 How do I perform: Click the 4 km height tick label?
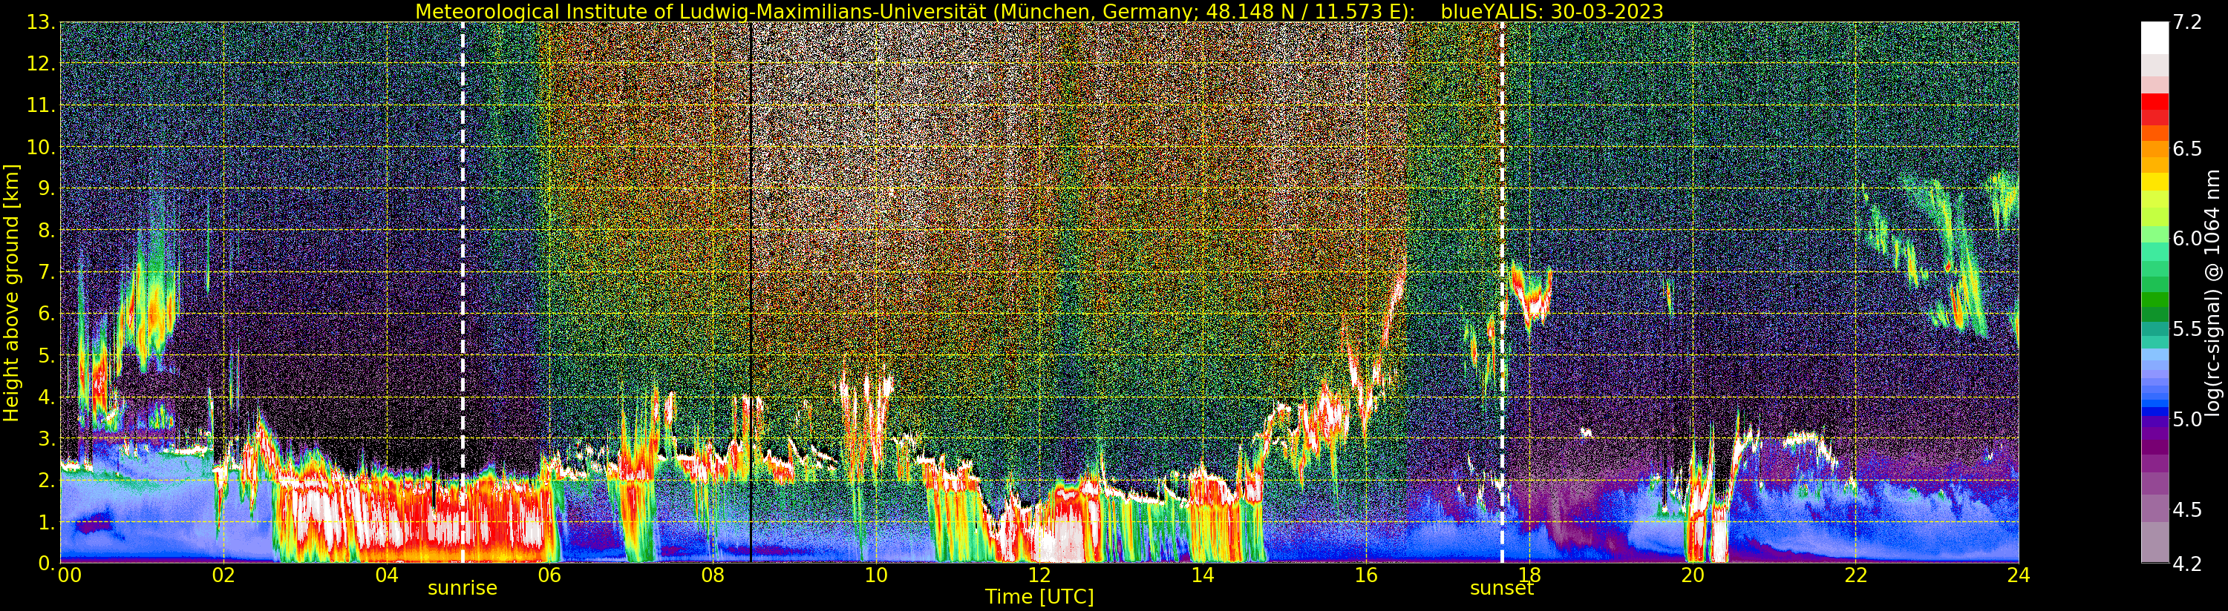pyautogui.click(x=48, y=397)
